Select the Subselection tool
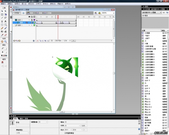The width and height of the screenshot is (169, 135). [6, 11]
